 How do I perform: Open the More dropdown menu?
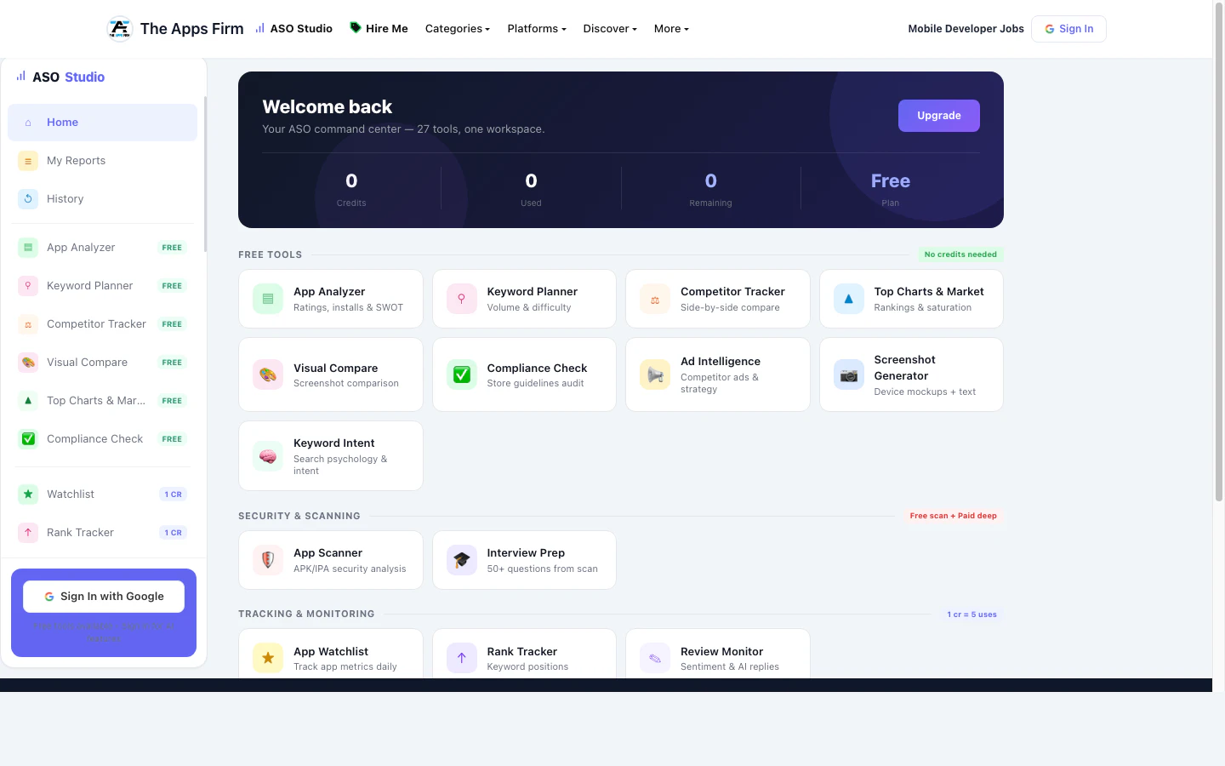pyautogui.click(x=671, y=29)
